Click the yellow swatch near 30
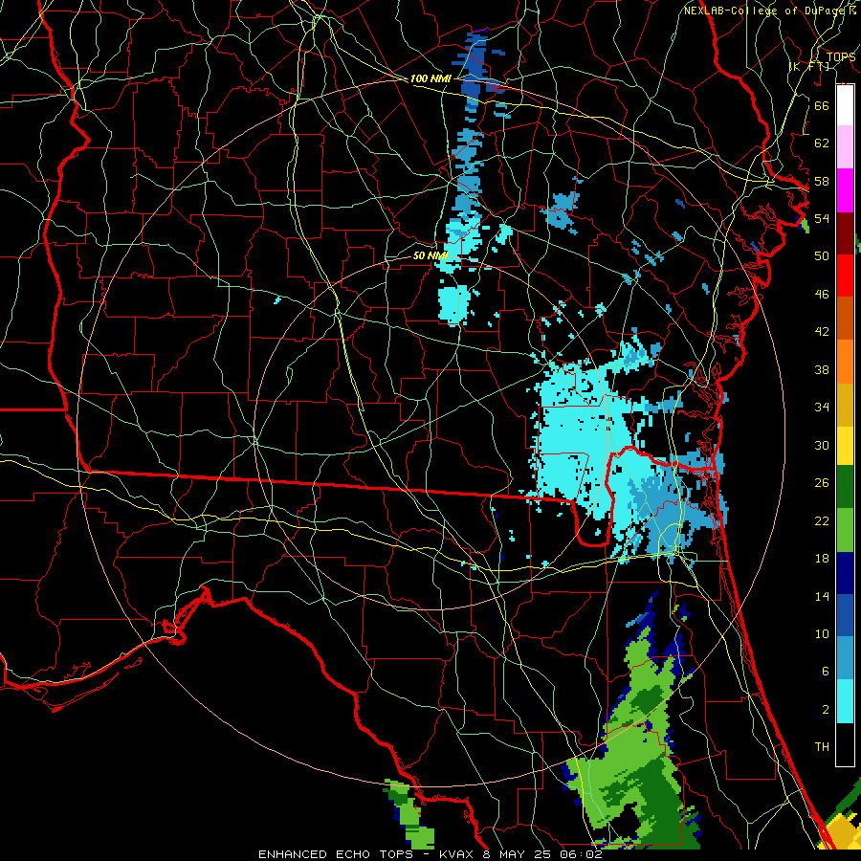The height and width of the screenshot is (861, 861). (x=845, y=446)
